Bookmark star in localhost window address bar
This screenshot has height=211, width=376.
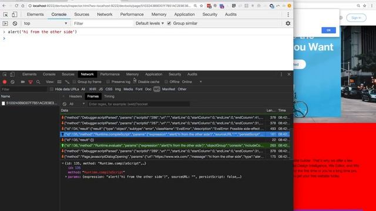pyautogui.click(x=202, y=6)
